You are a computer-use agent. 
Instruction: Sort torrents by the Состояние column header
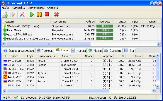click(x=65, y=22)
